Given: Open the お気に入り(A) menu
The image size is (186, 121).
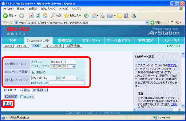Looking at the screenshot, I should point(48,9).
